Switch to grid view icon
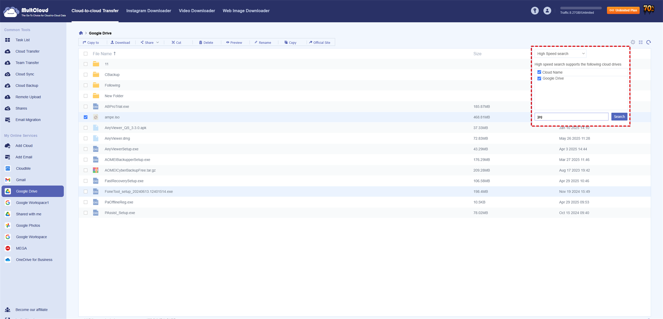 tap(641, 42)
